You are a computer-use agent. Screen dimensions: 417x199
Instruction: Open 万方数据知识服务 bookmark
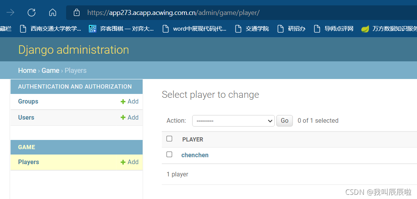[x=389, y=29]
